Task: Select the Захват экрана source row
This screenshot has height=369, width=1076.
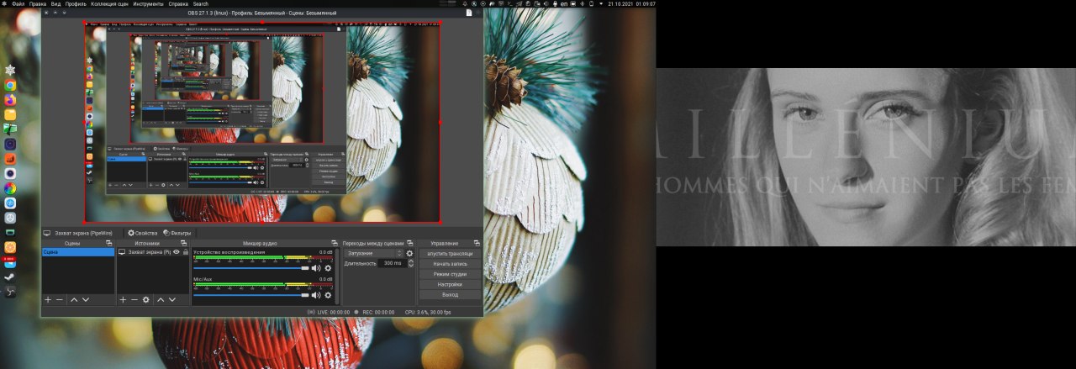Action: (x=153, y=251)
